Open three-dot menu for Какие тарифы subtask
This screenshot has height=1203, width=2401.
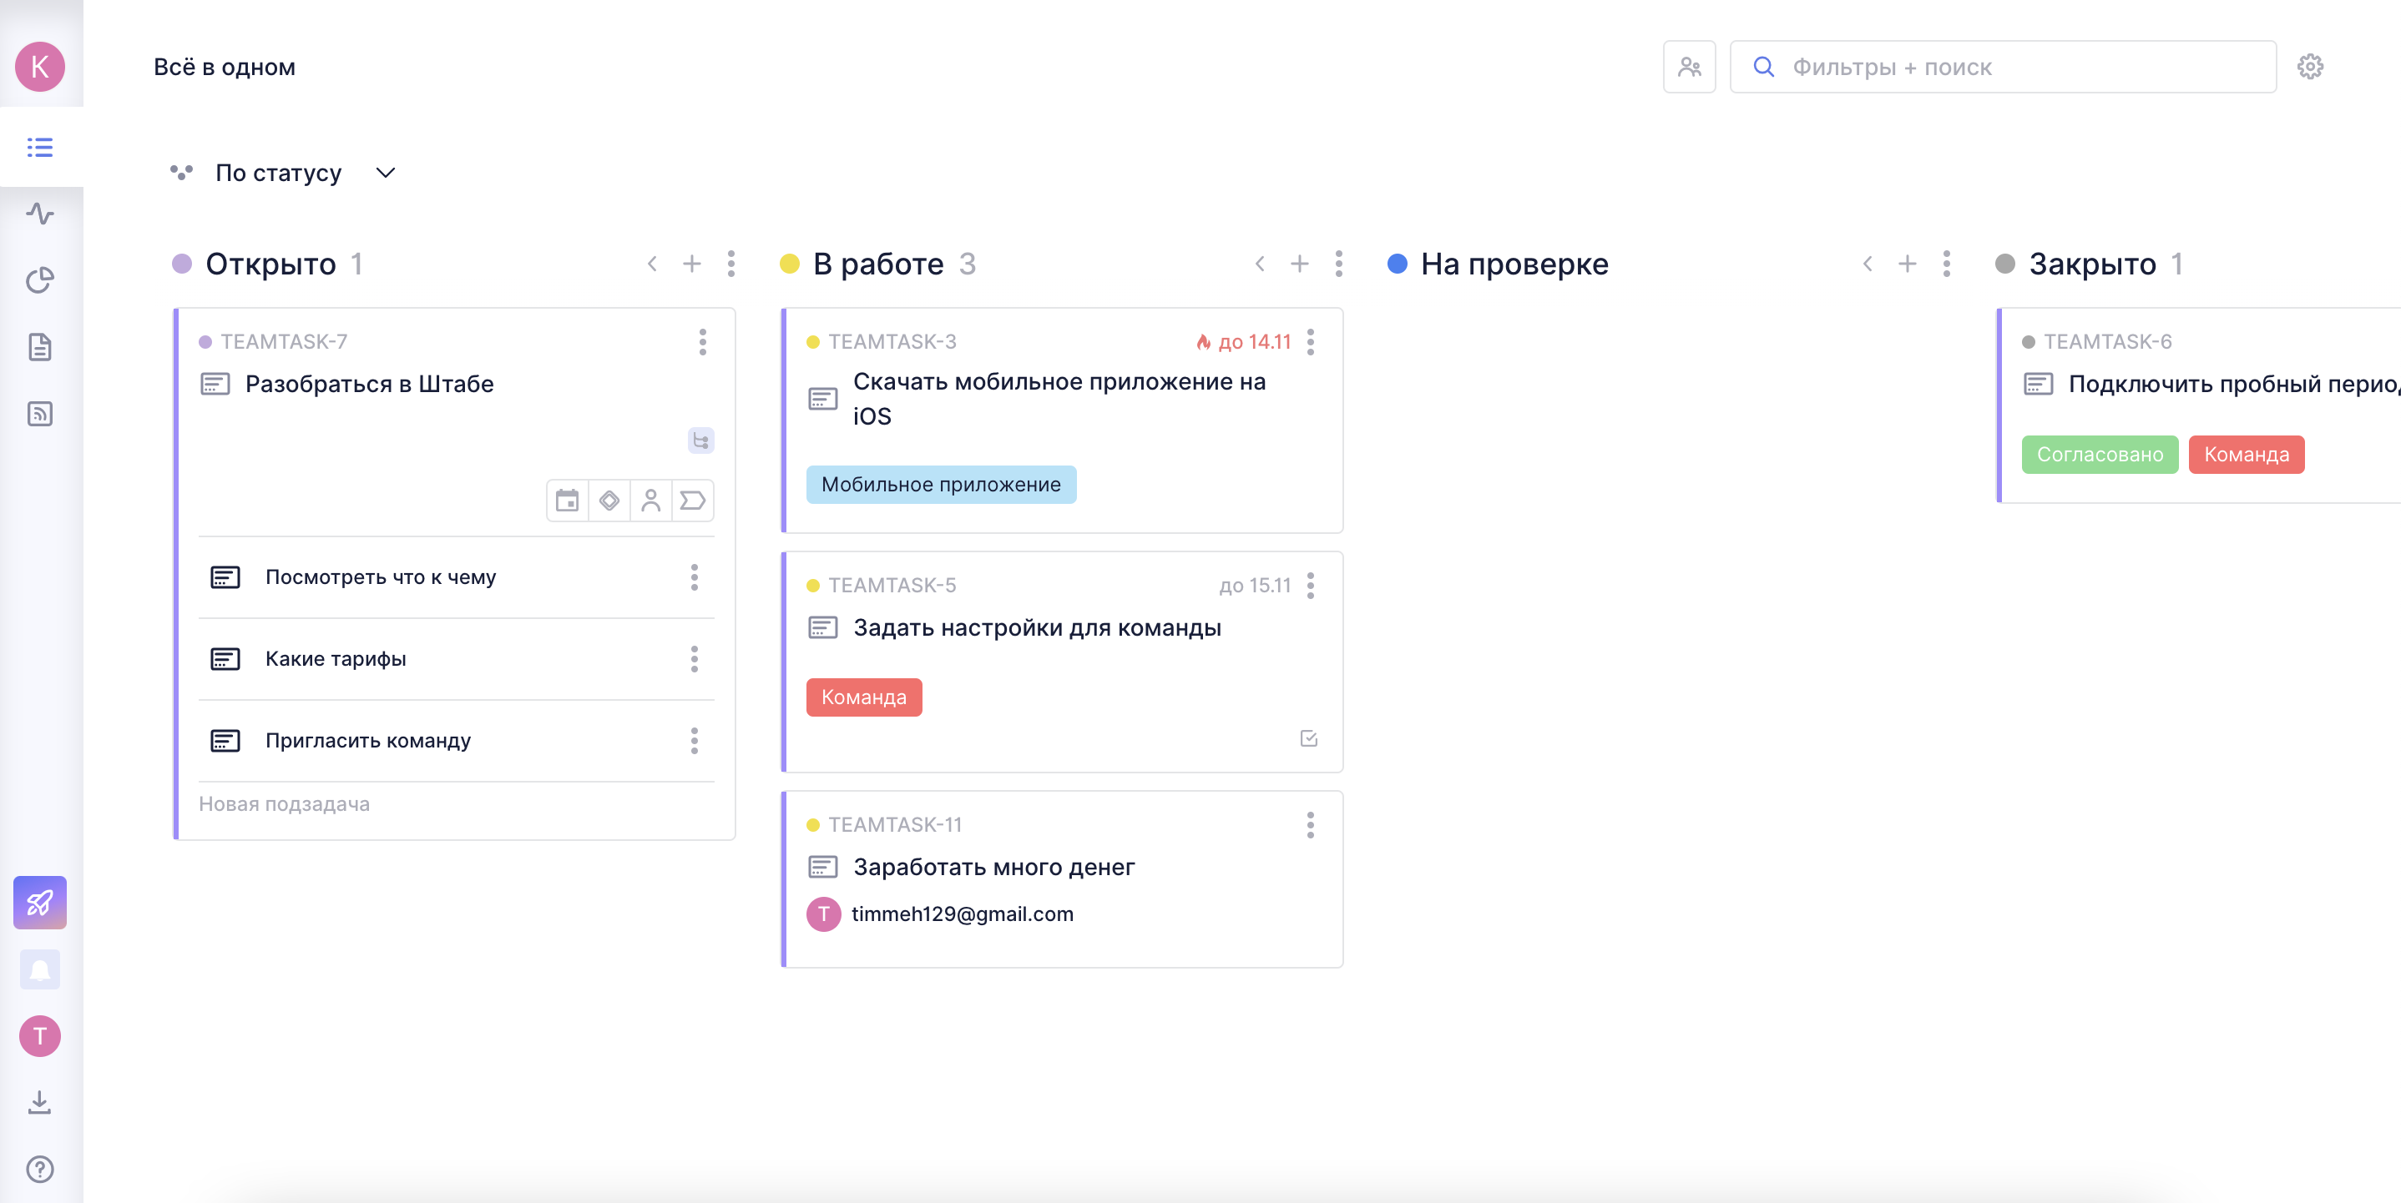point(695,659)
